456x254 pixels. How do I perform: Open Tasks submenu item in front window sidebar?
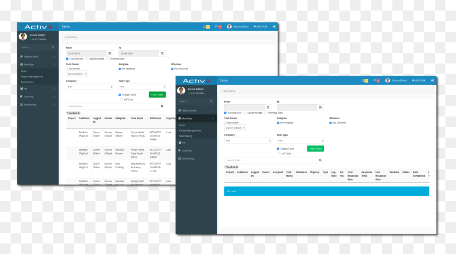pos(182,125)
